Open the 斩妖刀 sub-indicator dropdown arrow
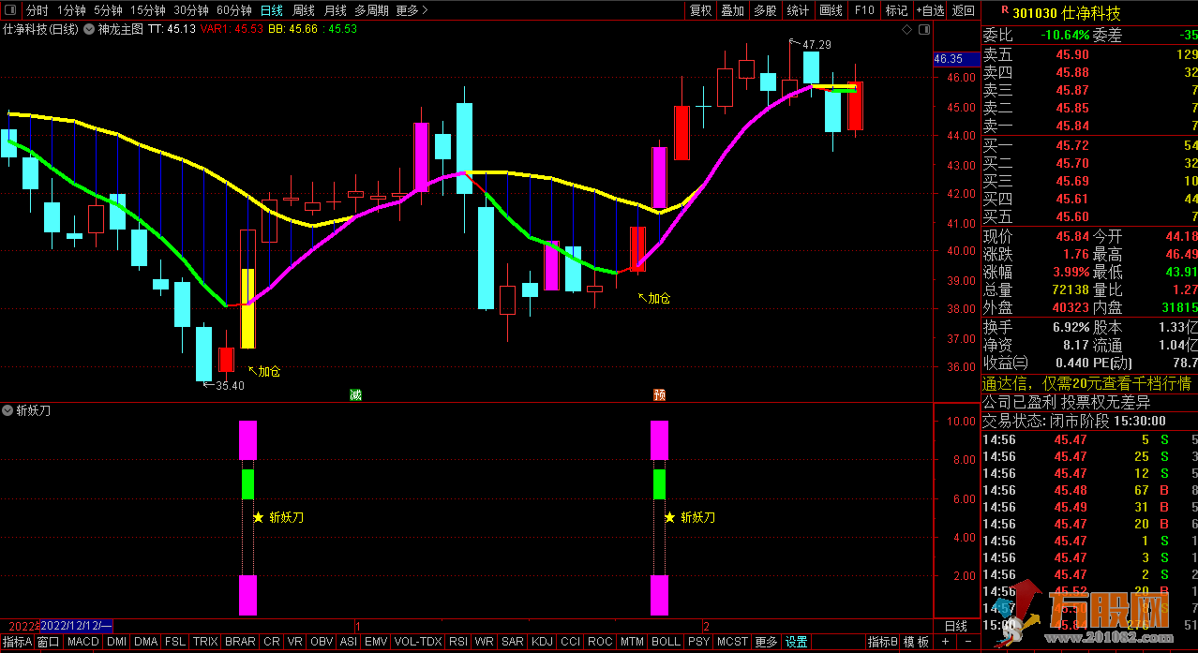Screen dimensions: 1198x653 (8, 410)
